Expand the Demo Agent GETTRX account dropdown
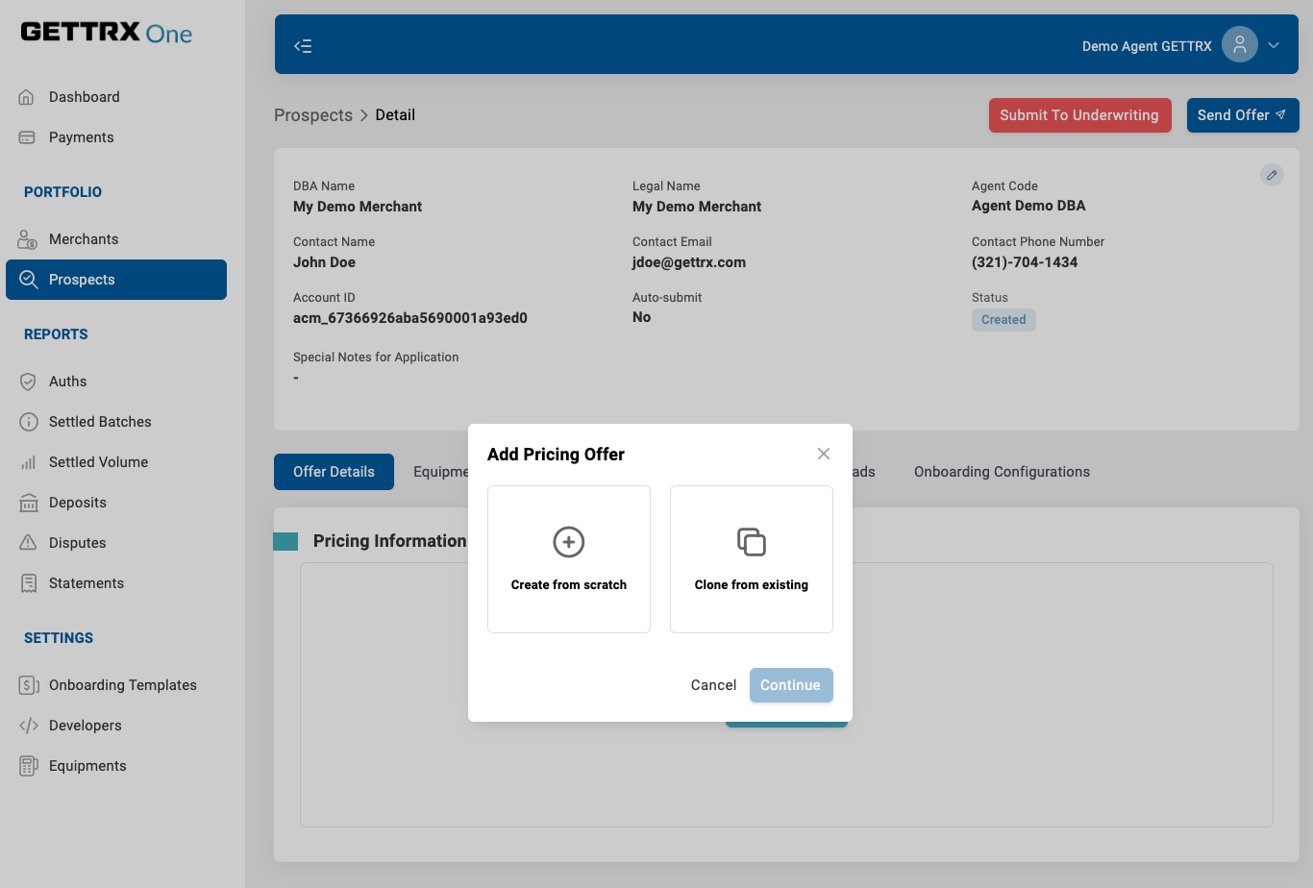Screen dimensions: 1313x888 [x=1274, y=45]
